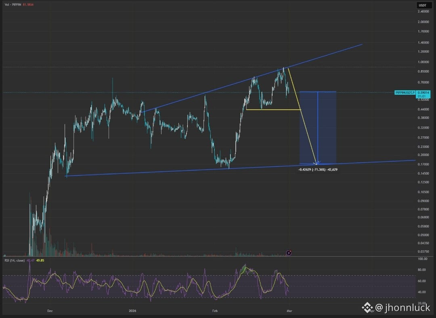Viewport: 436px width, 318px height.
Task: Click the lightning event icon on chart
Action: (x=289, y=253)
